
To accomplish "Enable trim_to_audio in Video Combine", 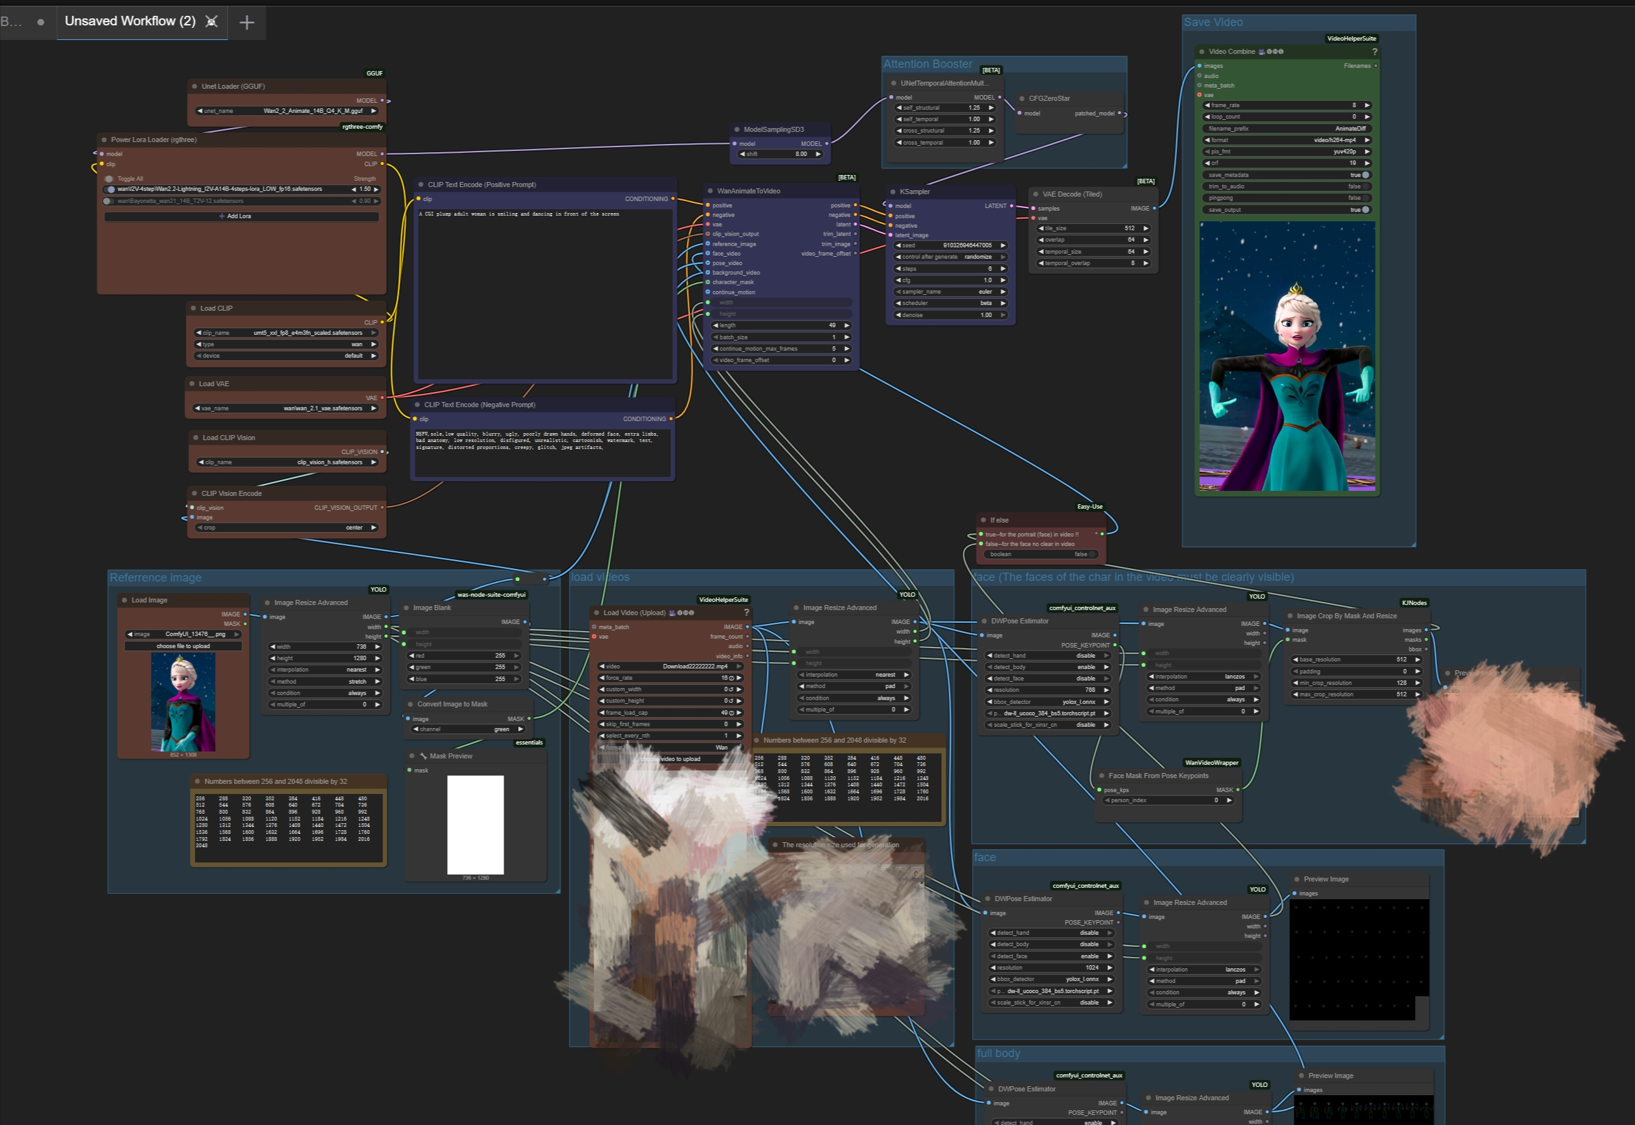I will pyautogui.click(x=1366, y=187).
